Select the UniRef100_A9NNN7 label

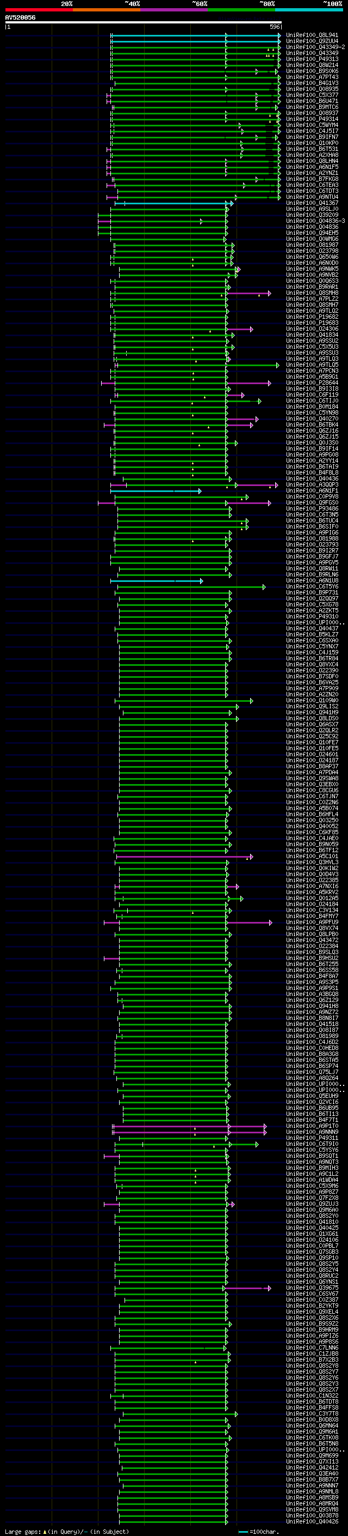point(312,1486)
